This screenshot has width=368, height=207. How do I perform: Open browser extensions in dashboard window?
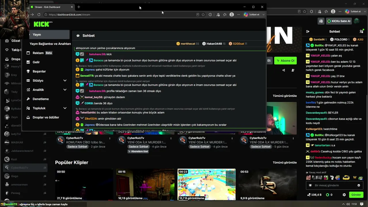point(210,15)
